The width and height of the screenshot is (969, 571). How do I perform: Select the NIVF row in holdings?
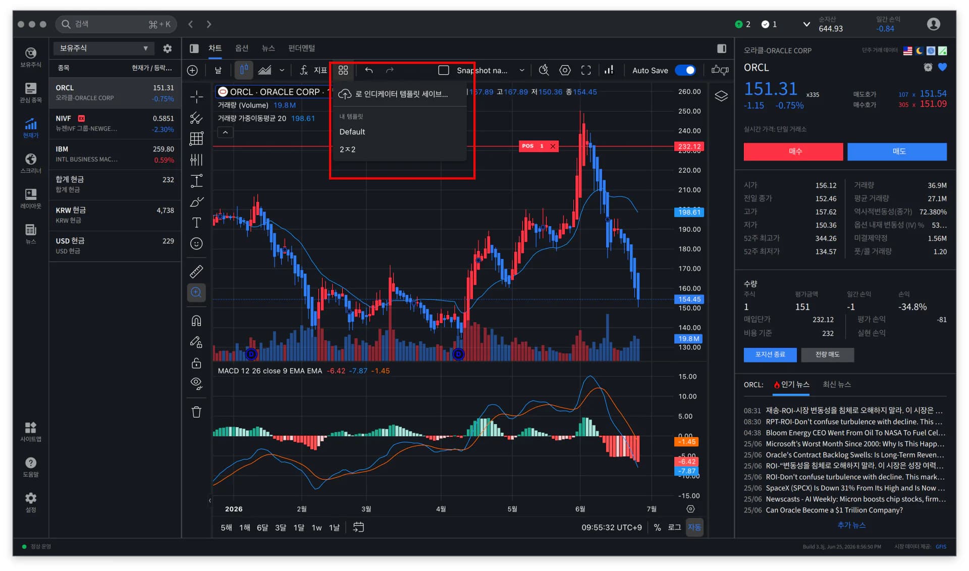115,123
